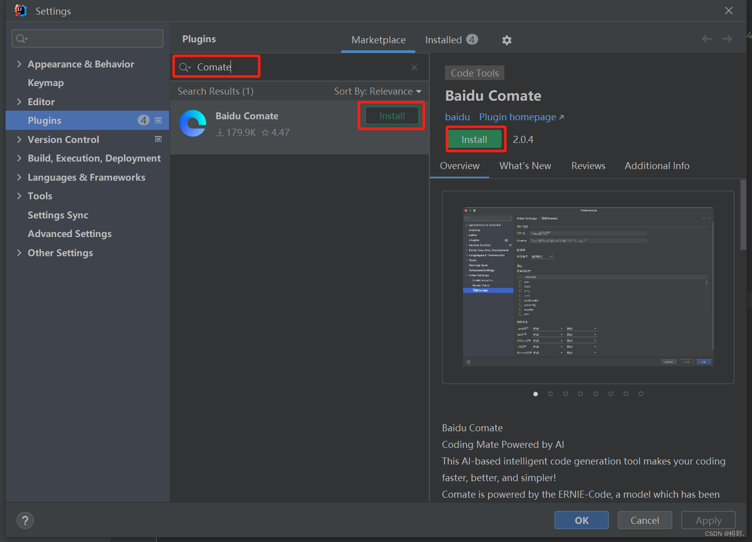Close the Settings dialog
752x542 pixels.
[x=729, y=11]
